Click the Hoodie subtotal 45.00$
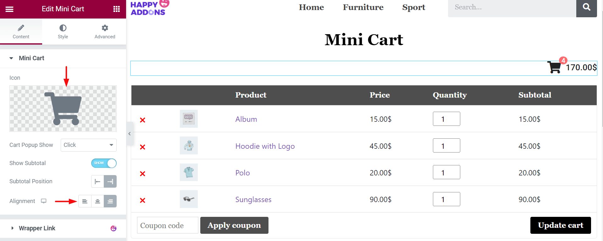This screenshot has height=241, width=603. point(529,146)
